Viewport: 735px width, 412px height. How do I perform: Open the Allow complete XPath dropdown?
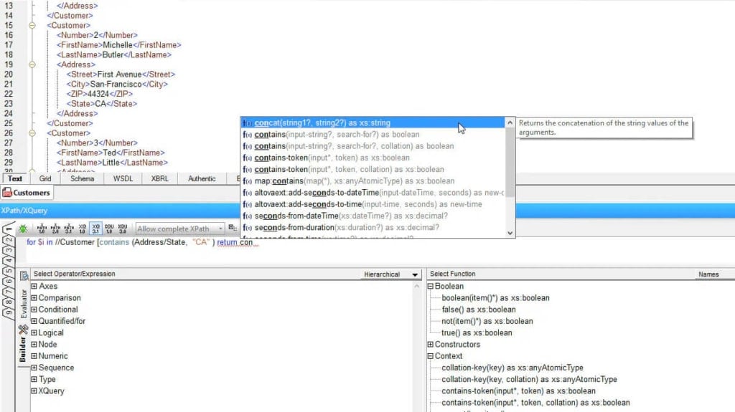[179, 229]
